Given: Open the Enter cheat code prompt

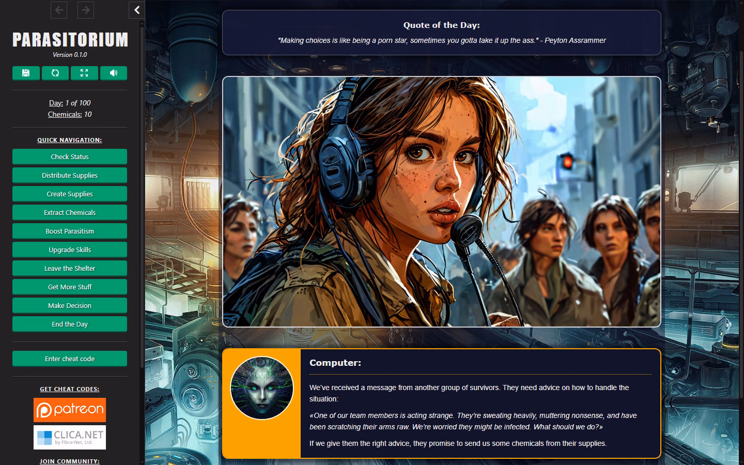Looking at the screenshot, I should point(70,359).
